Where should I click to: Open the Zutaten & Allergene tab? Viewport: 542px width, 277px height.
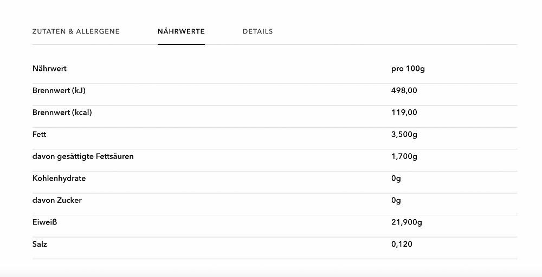(76, 31)
